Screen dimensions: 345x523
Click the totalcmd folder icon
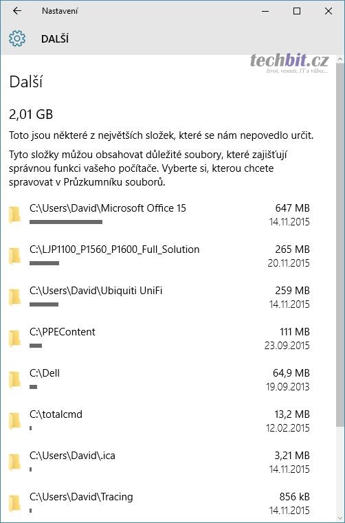(14, 421)
